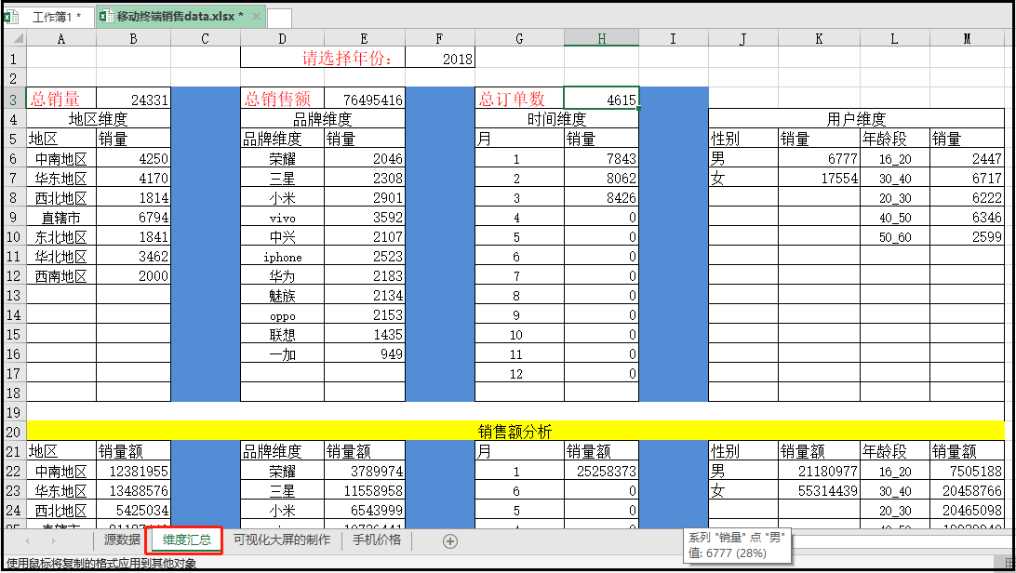Select the oppo brand cell
This screenshot has height=573, width=1016.
click(283, 315)
